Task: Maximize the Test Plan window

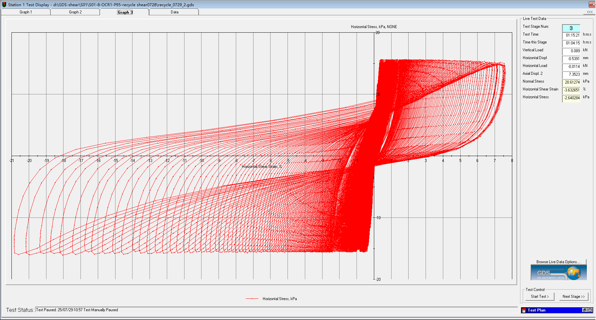Action: [x=590, y=310]
